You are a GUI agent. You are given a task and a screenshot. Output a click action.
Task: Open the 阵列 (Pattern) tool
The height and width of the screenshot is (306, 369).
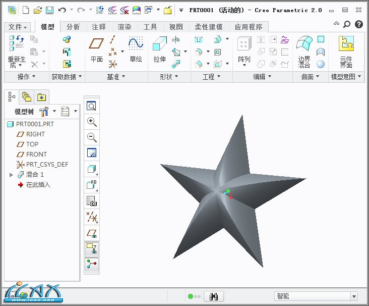(244, 49)
